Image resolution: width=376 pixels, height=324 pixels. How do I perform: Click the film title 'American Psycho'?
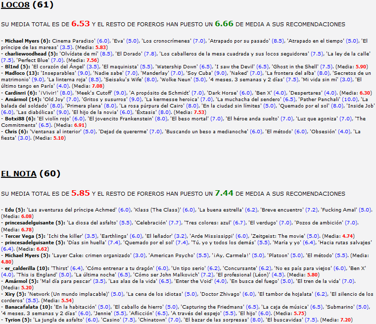[x=171, y=256]
